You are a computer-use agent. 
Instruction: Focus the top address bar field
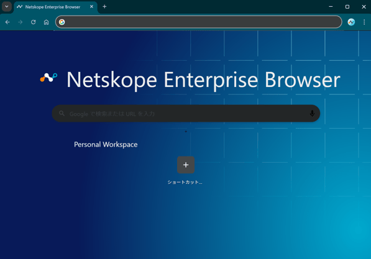tap(199, 22)
